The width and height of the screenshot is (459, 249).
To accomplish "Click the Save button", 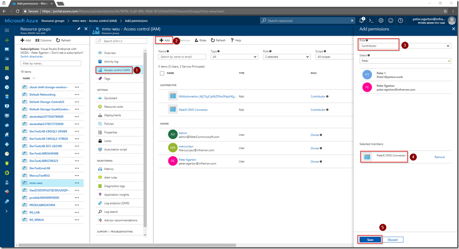I will [x=370, y=240].
